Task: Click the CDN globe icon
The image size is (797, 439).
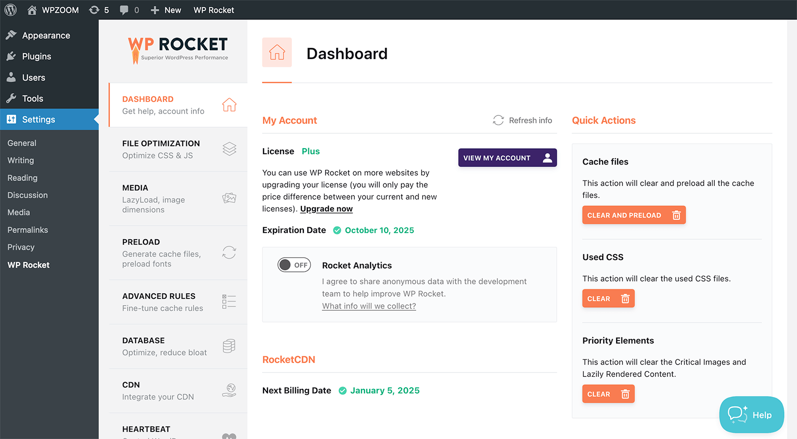Action: click(229, 390)
